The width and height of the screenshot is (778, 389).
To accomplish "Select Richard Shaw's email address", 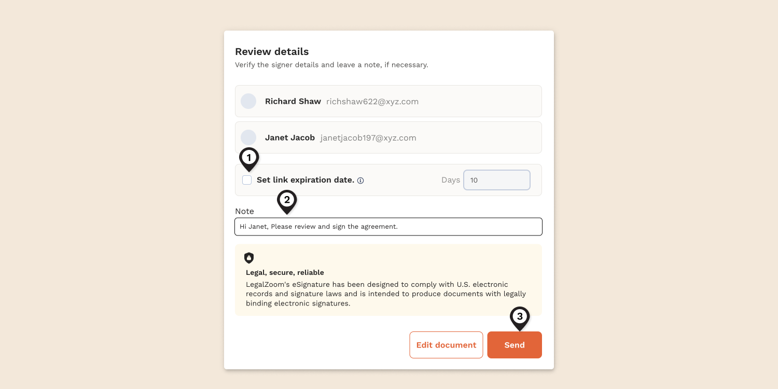I will coord(372,102).
